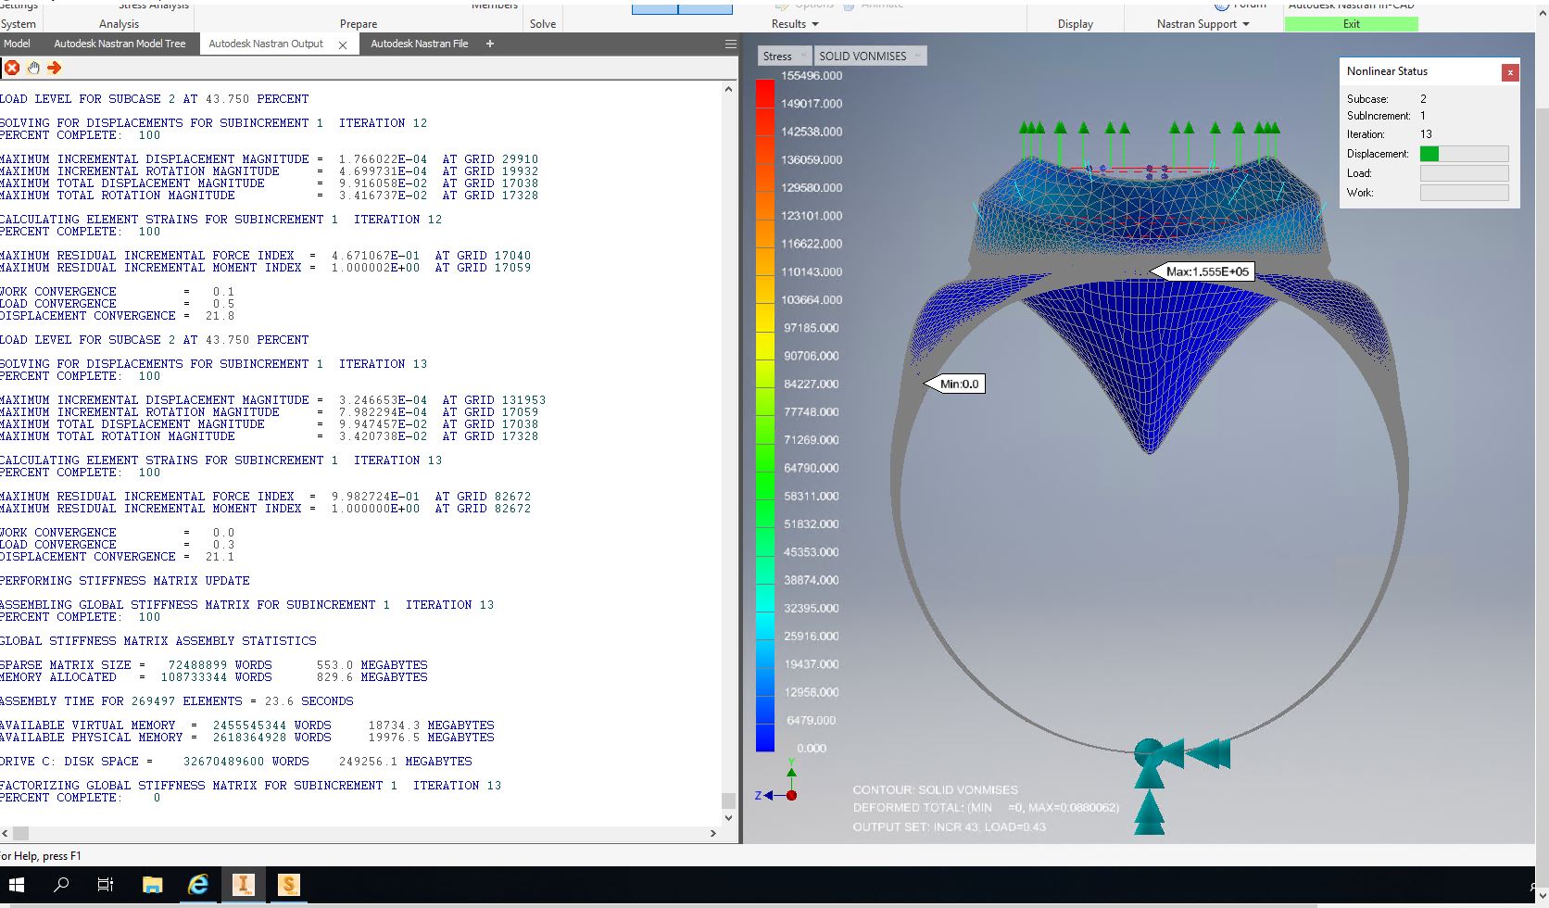The height and width of the screenshot is (908, 1549).
Task: Click the red top of color legend
Action: (x=764, y=95)
